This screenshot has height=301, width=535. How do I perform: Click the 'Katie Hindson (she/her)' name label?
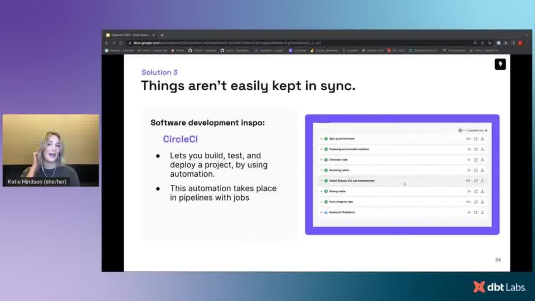tap(37, 182)
